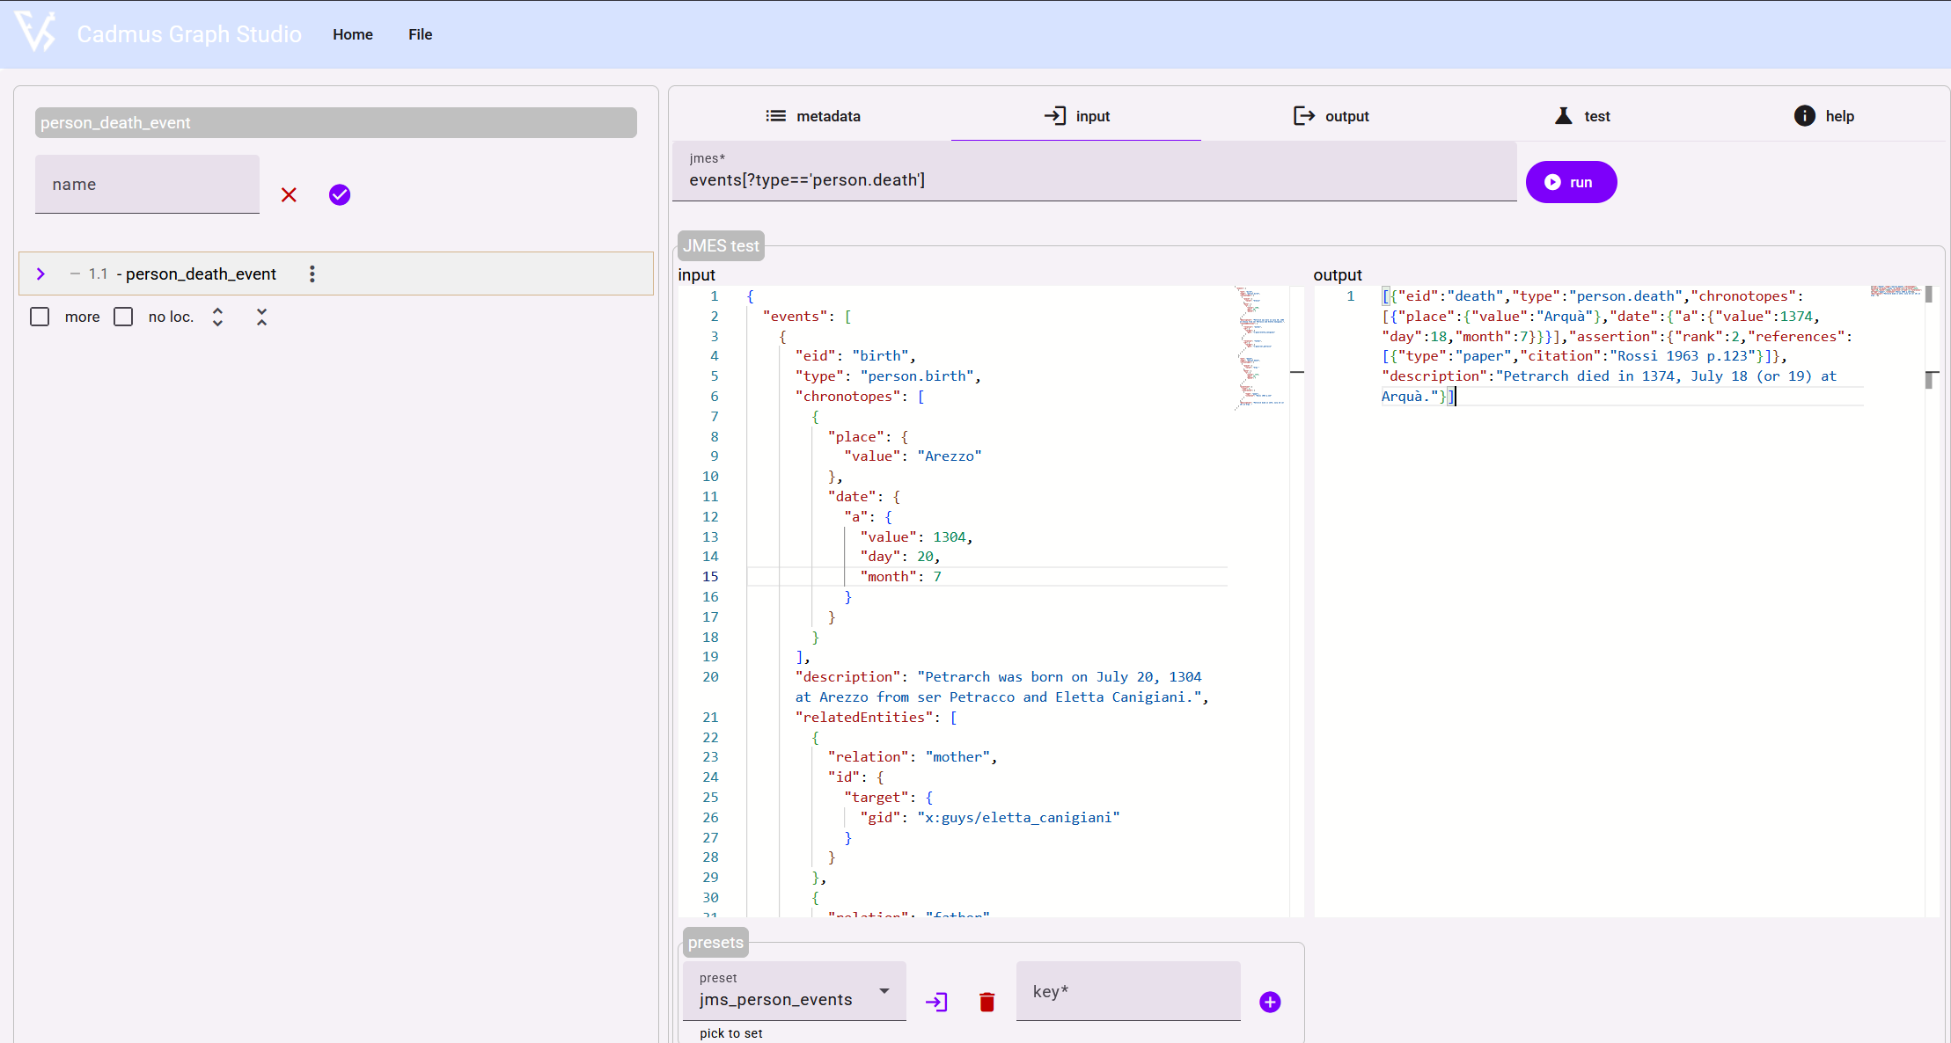Image resolution: width=1951 pixels, height=1043 pixels.
Task: Cancel name edit with red X icon
Action: tap(289, 194)
